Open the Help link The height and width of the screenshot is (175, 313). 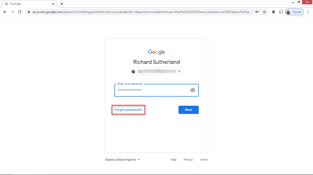click(173, 160)
